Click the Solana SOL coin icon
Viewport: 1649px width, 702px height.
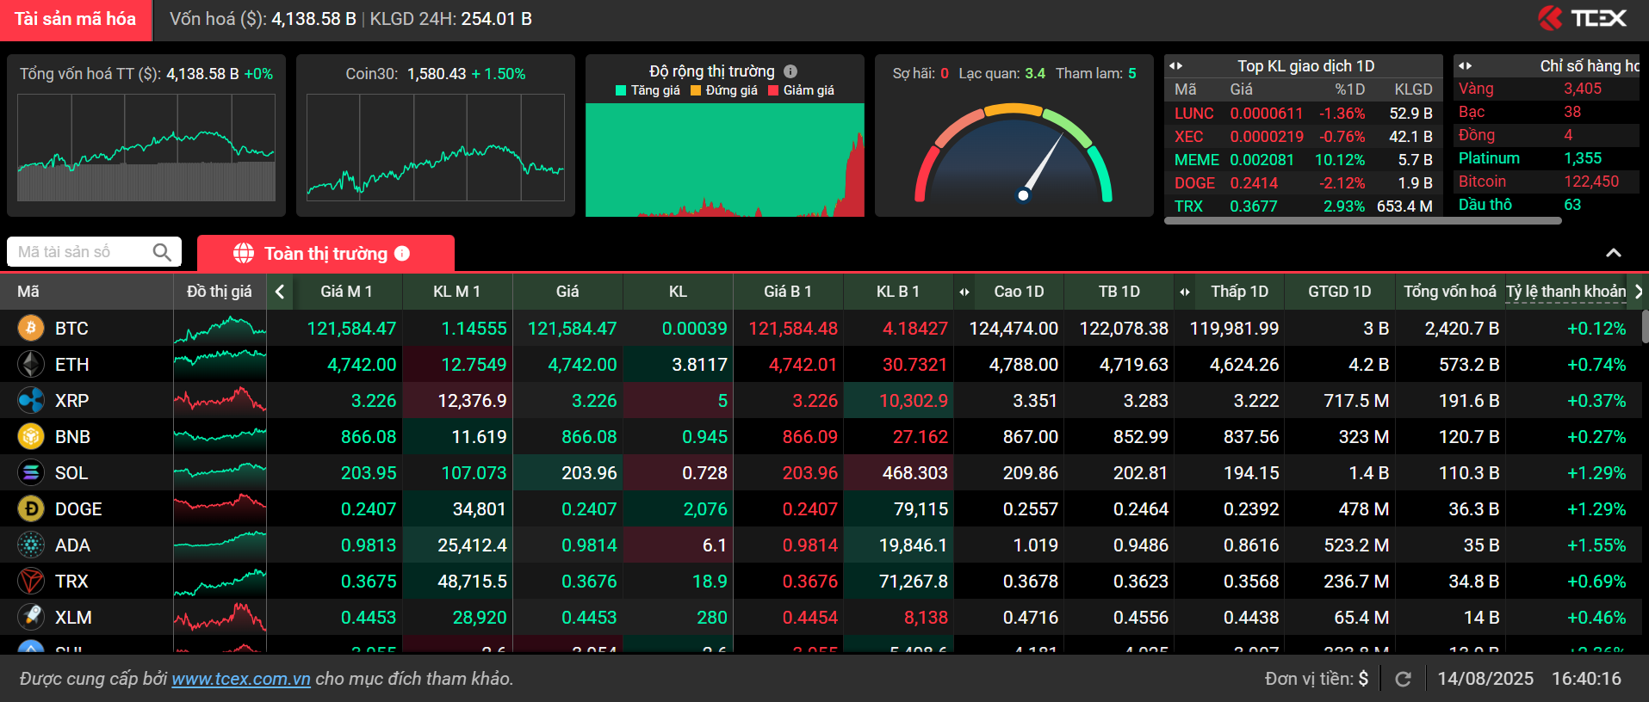point(31,472)
